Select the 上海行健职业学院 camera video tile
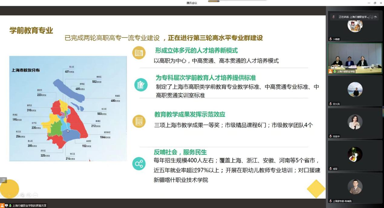Viewport: 384px width, 208px height. [x=355, y=58]
